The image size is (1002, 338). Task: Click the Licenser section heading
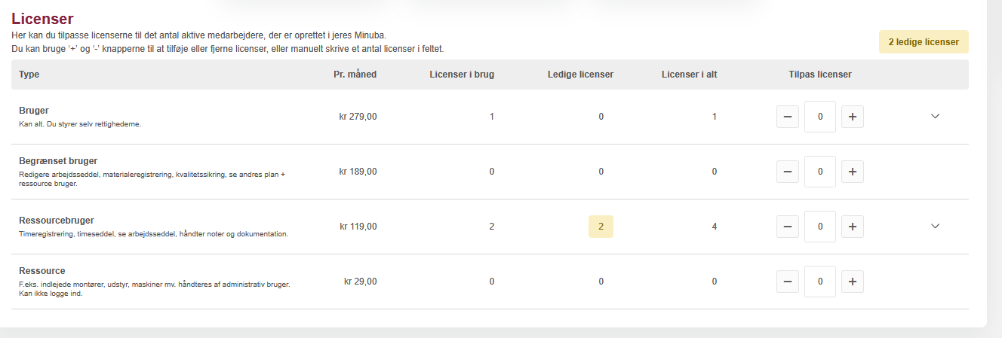tap(42, 19)
